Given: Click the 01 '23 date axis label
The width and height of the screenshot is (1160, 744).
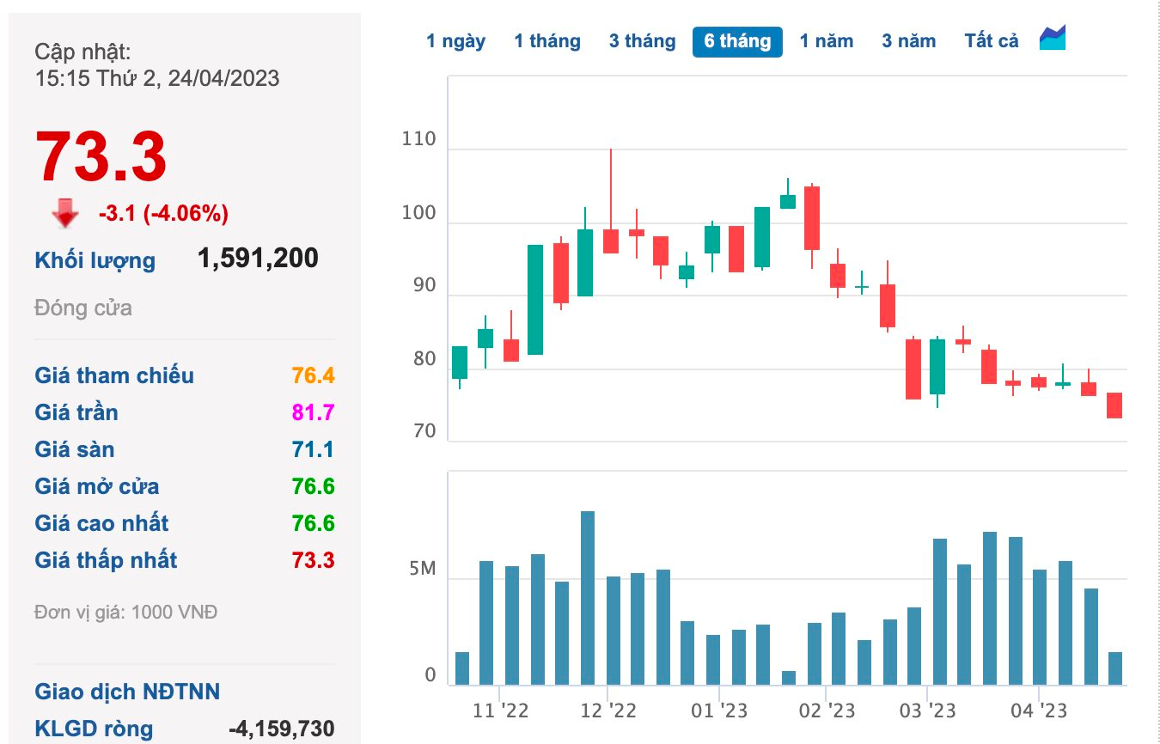Looking at the screenshot, I should 719,711.
